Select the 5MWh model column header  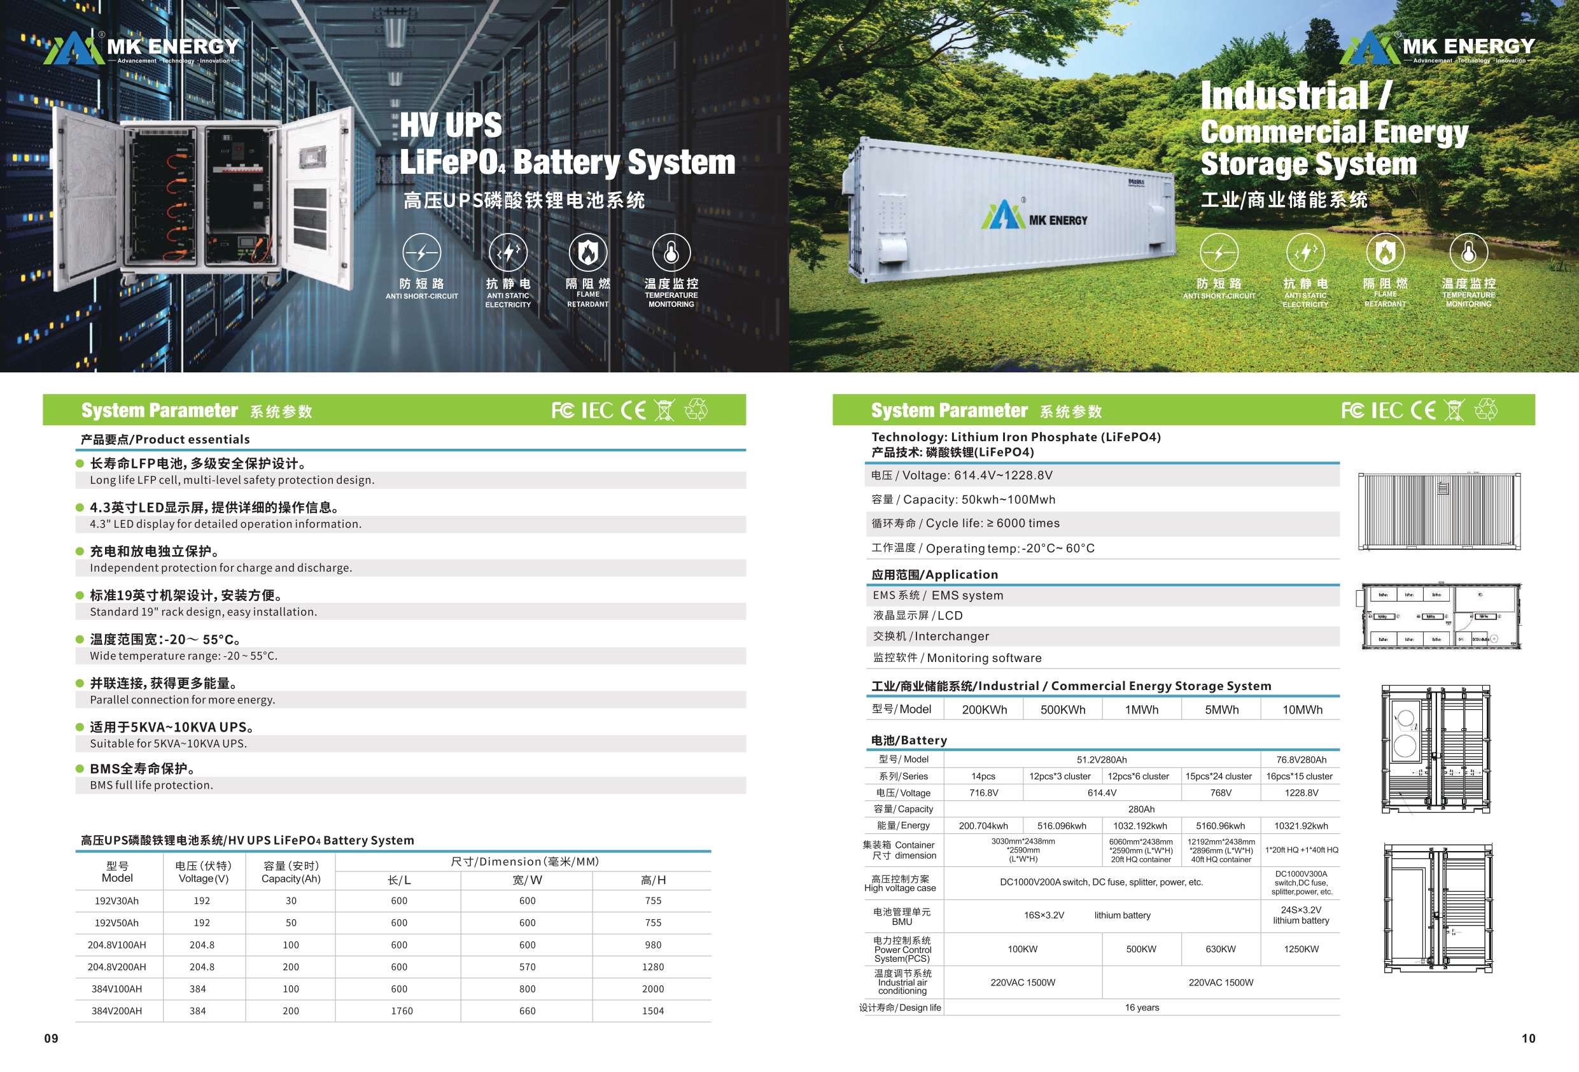click(1221, 710)
